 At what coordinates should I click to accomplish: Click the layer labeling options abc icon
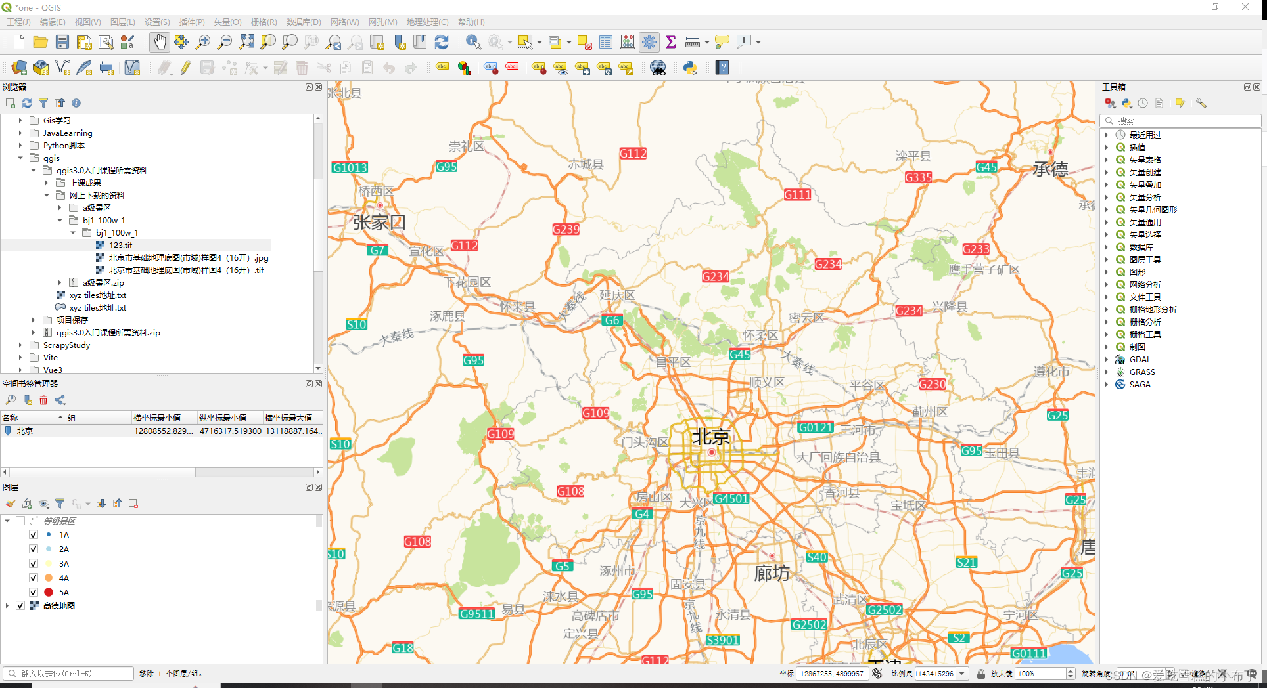point(442,67)
